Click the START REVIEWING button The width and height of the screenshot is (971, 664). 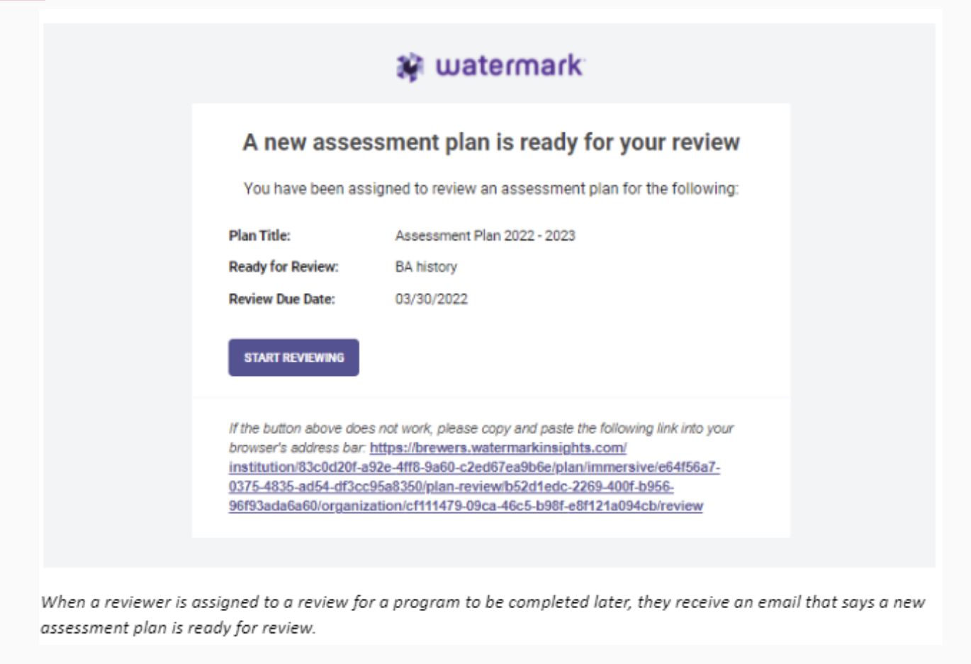293,357
